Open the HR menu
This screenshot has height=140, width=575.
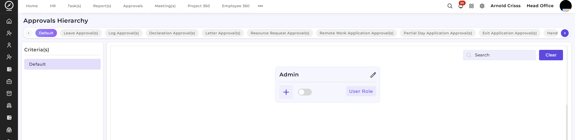coord(53,6)
